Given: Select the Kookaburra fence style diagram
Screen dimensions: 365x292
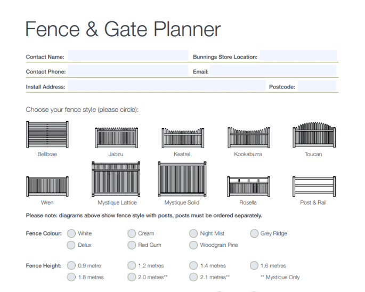Looking at the screenshot, I should click(x=248, y=138).
